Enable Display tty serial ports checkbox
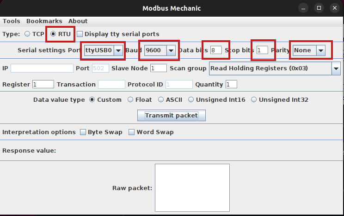The height and width of the screenshot is (216, 344). [x=80, y=34]
